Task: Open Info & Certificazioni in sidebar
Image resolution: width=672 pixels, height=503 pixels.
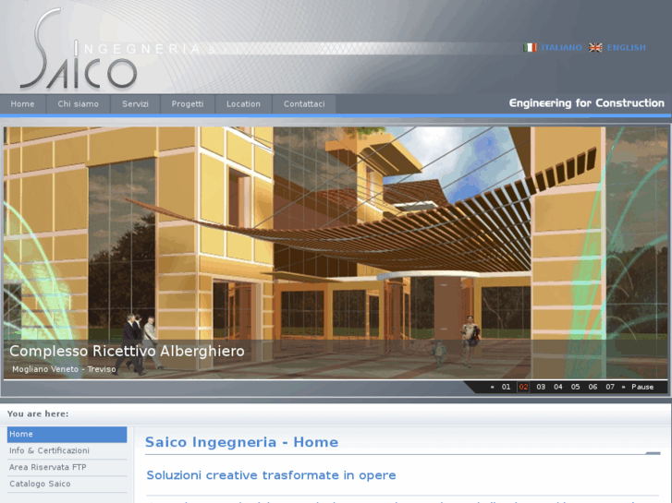Action: [67, 450]
